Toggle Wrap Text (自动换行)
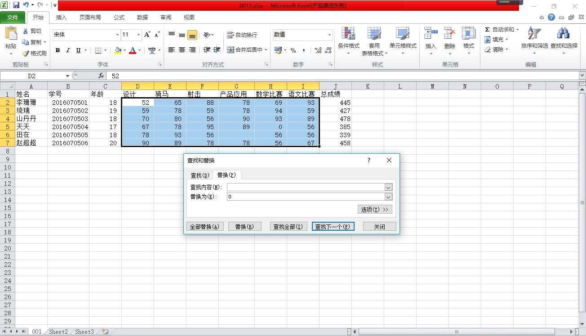The height and width of the screenshot is (336, 586). (x=242, y=35)
